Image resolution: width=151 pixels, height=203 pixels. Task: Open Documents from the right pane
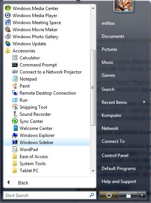(113, 36)
